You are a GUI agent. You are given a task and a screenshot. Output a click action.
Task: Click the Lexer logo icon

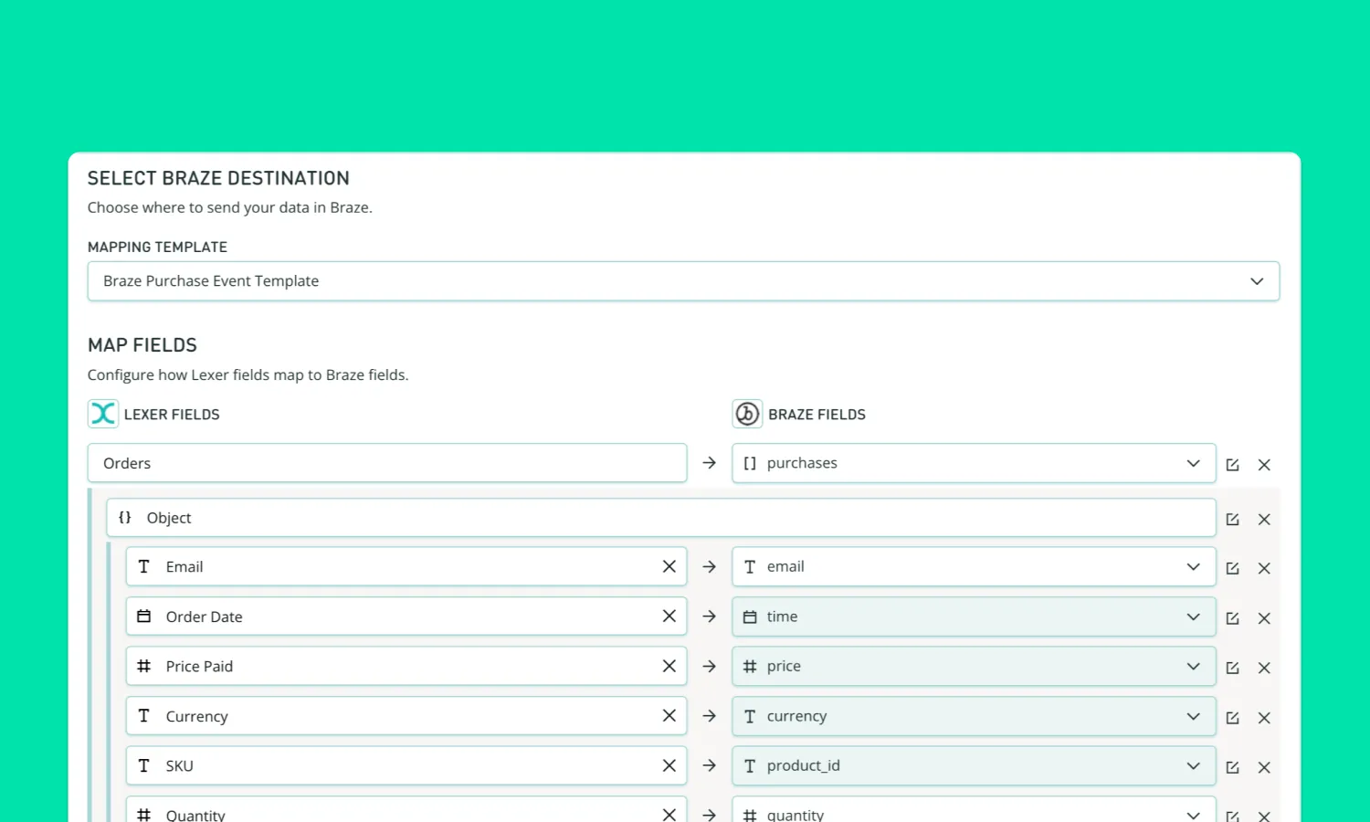pyautogui.click(x=103, y=414)
